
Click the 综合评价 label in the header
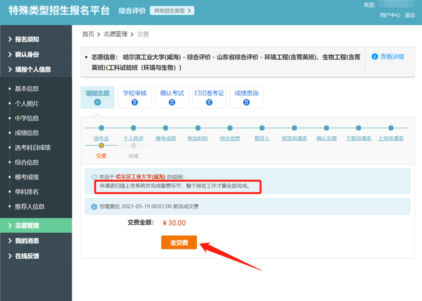tap(132, 11)
